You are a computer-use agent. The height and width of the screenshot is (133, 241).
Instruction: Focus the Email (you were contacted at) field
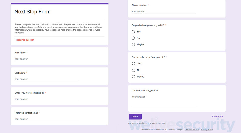[x=47, y=99]
